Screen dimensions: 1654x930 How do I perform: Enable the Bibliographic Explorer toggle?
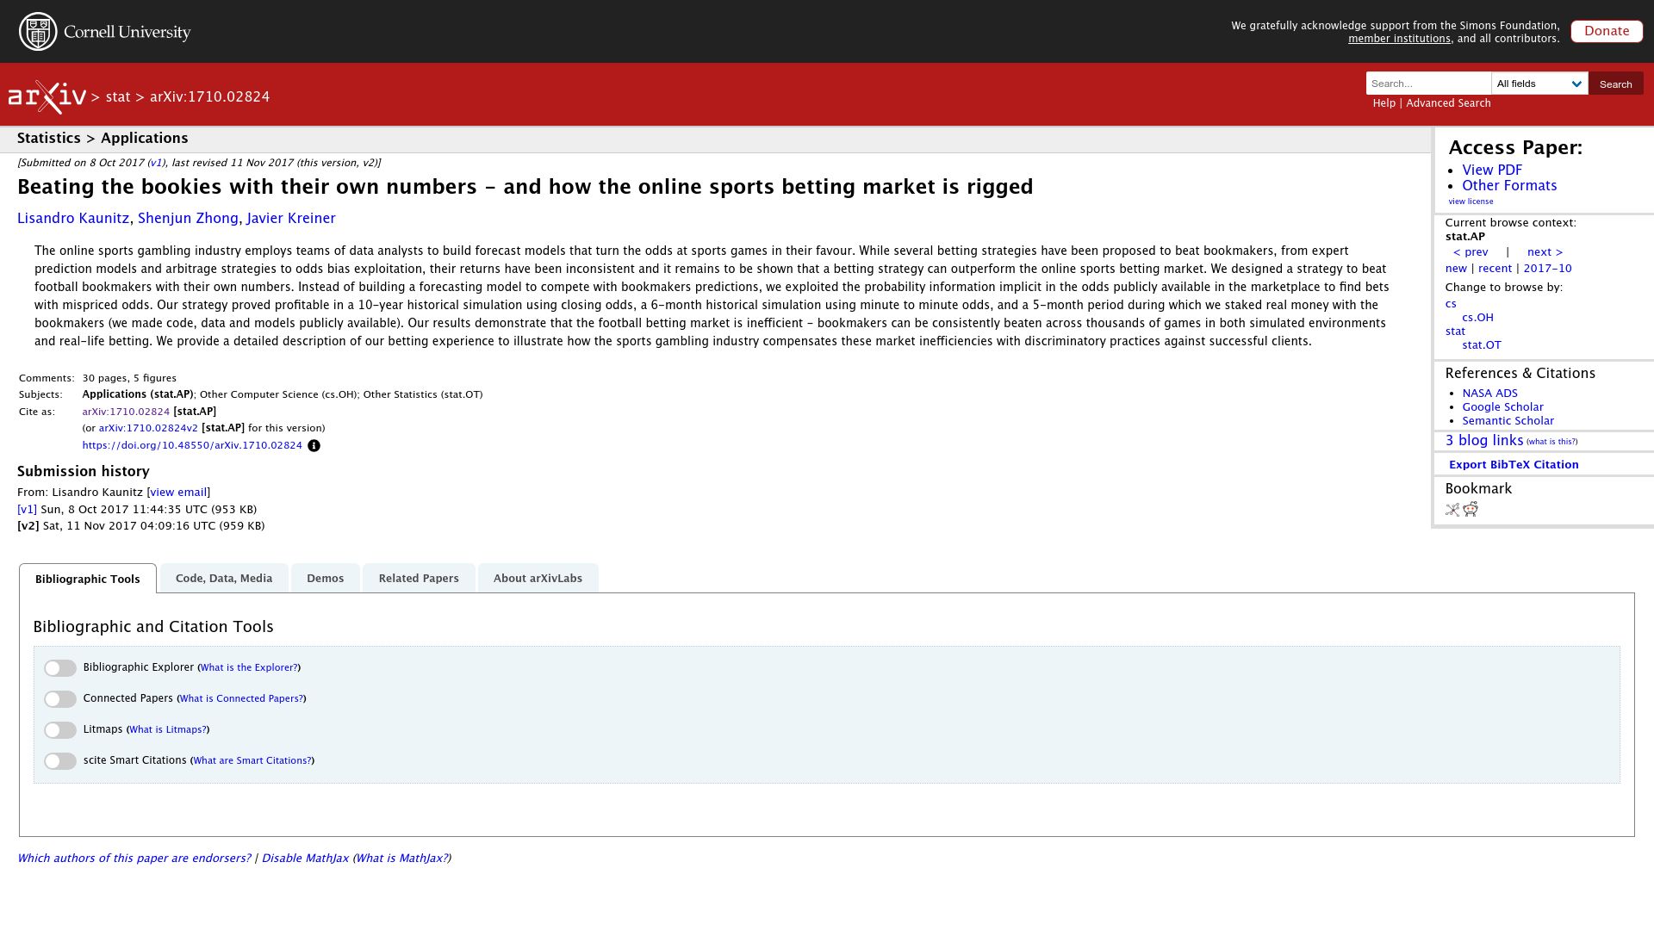click(x=60, y=668)
